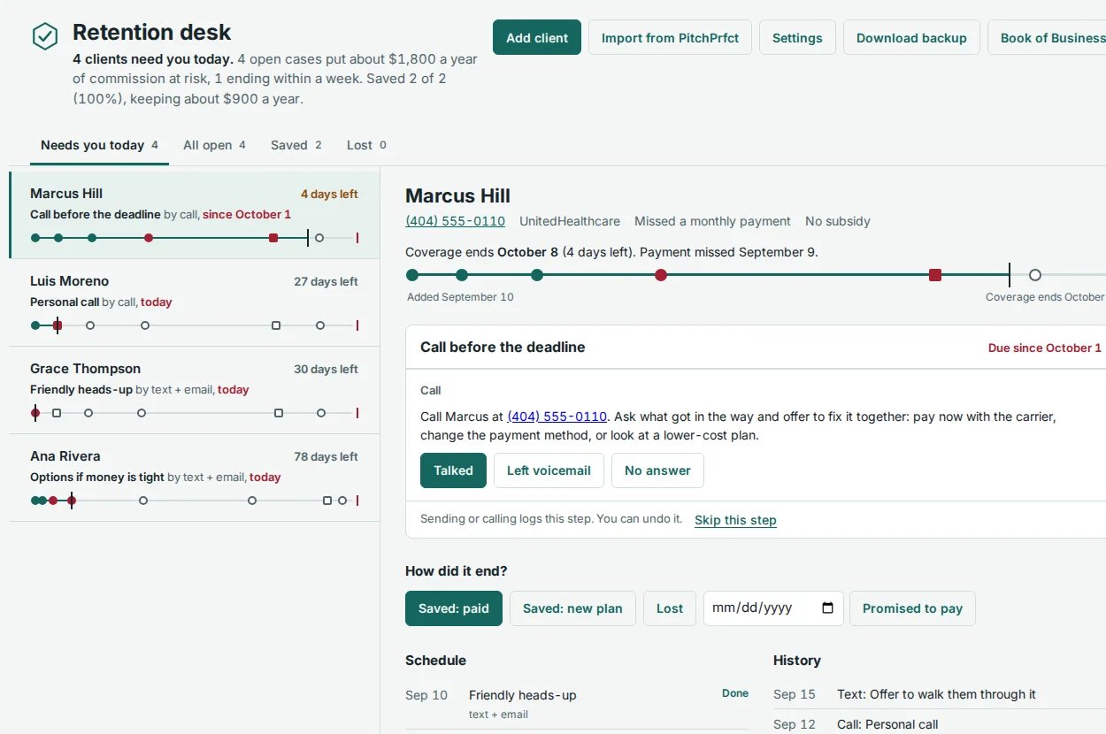This screenshot has height=734, width=1106.
Task: Click first green dot on detail timeline
Action: tap(412, 275)
